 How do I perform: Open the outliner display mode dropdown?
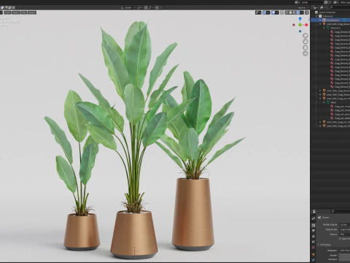322,7
